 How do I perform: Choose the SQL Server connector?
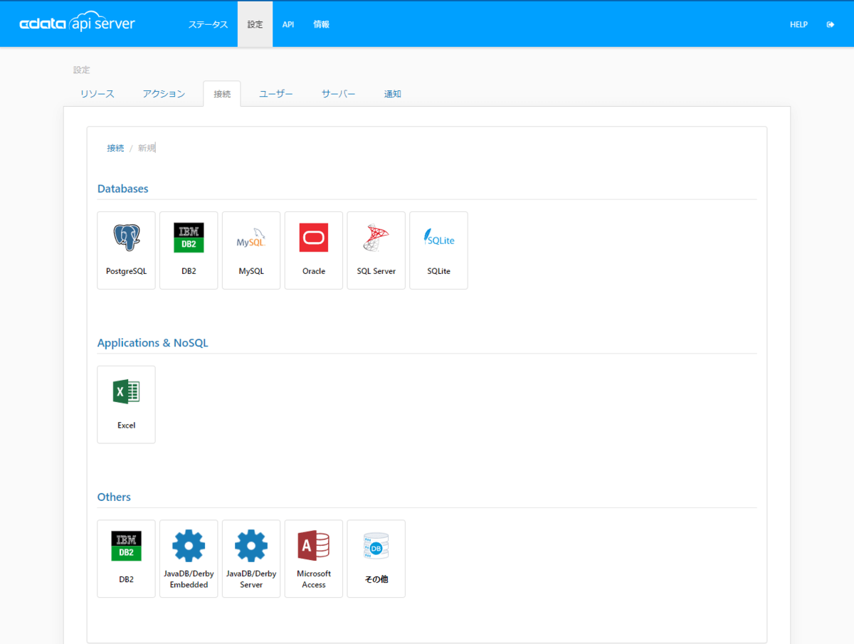tap(376, 250)
